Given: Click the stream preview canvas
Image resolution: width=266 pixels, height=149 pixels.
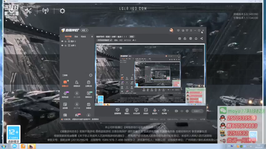Looking at the screenshot, I should pos(150,74).
